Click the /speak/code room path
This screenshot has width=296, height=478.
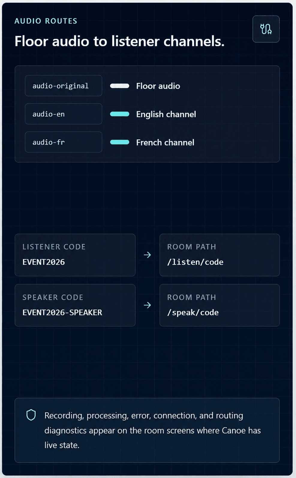[193, 312]
